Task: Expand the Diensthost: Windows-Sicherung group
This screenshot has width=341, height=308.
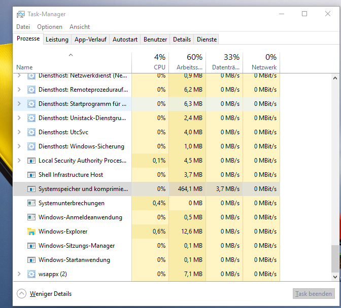Action: [19, 146]
